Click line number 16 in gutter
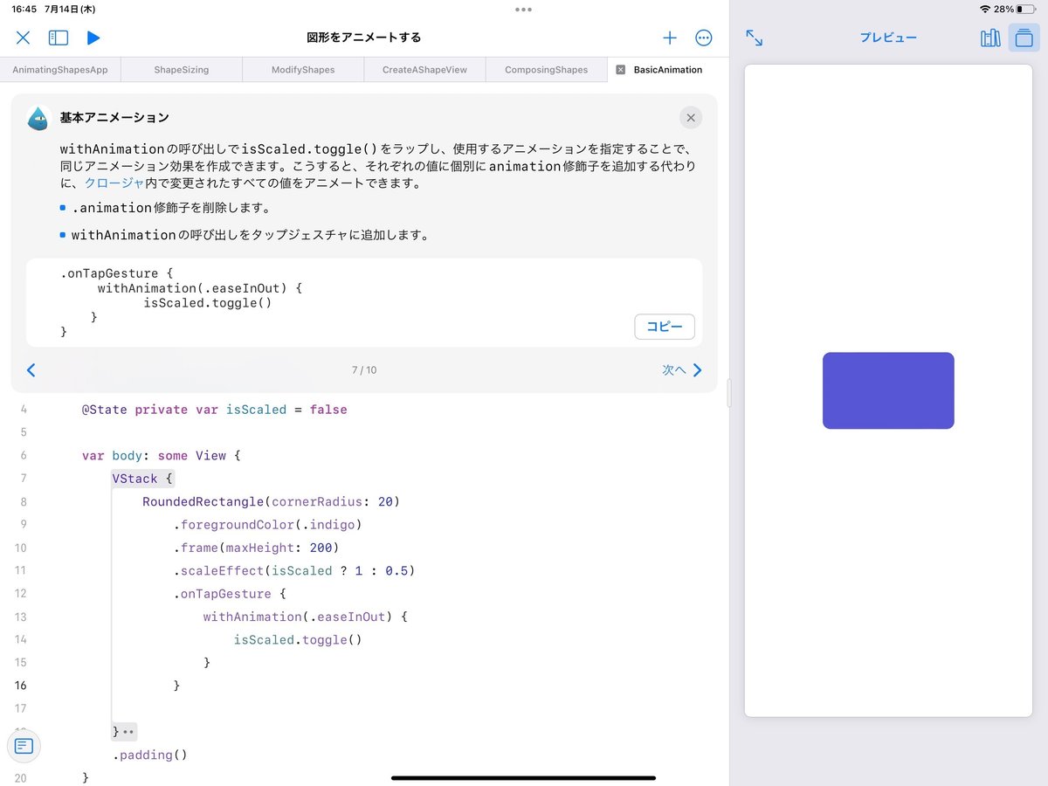Screen dimensions: 1048x786 (20, 686)
